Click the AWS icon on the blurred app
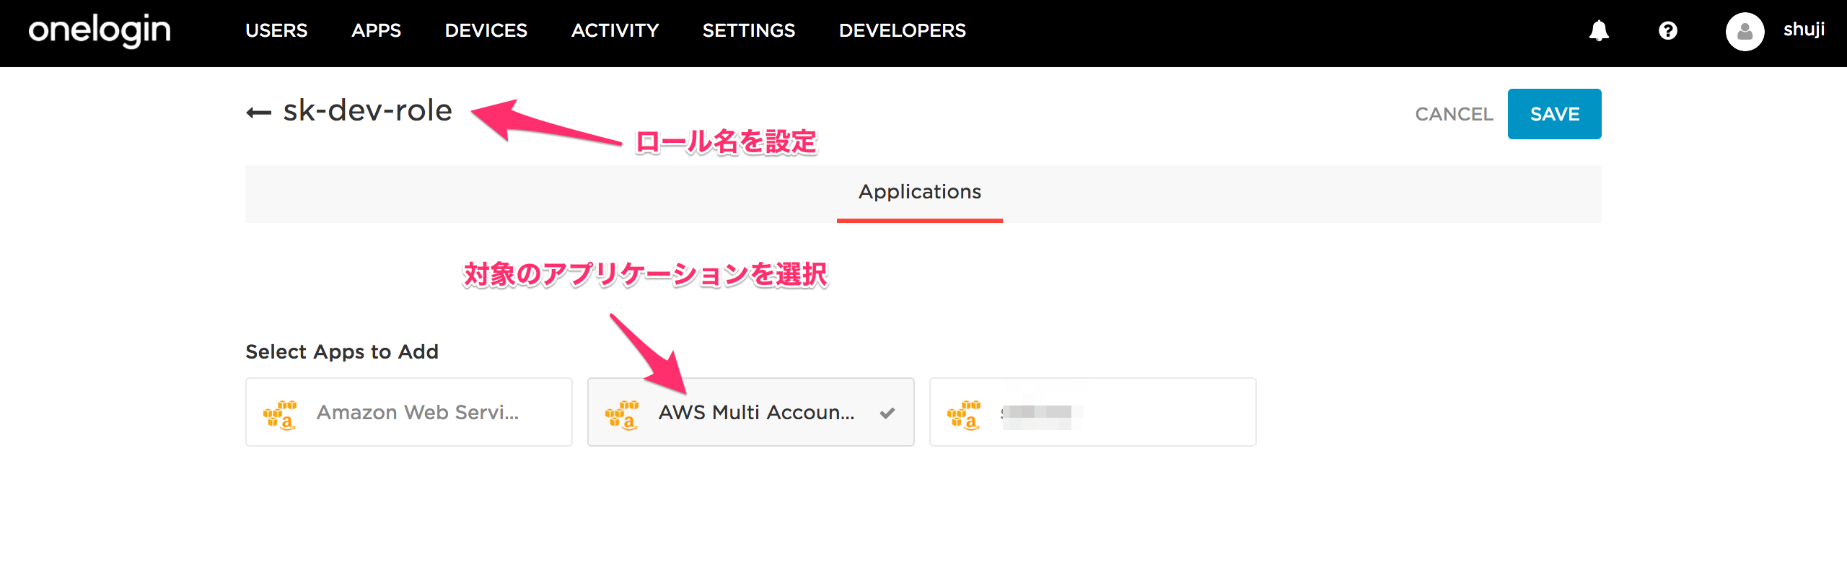The image size is (1847, 570). coord(964,414)
